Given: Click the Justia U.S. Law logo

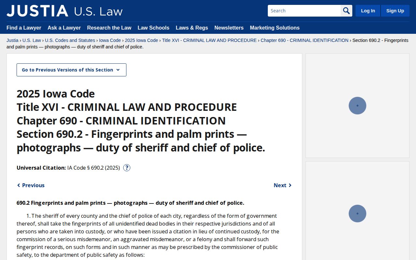Looking at the screenshot, I should 65,11.
